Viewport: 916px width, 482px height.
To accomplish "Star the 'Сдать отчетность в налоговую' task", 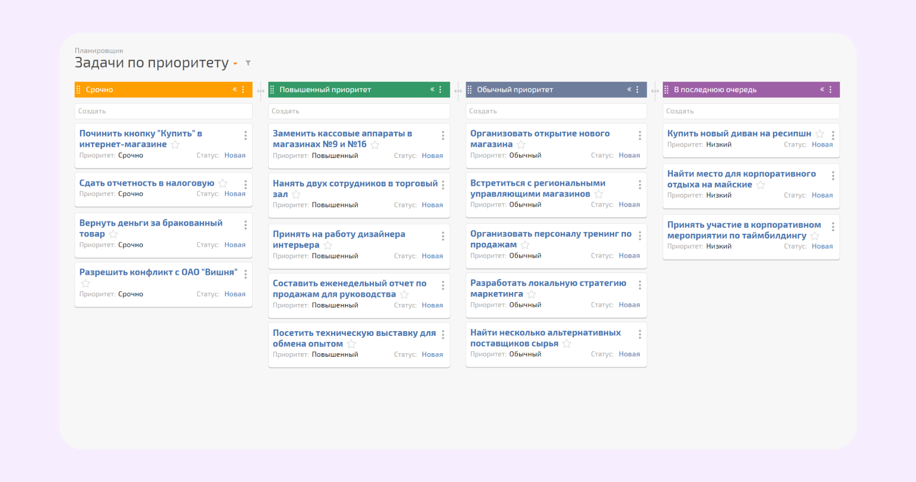I will (222, 183).
